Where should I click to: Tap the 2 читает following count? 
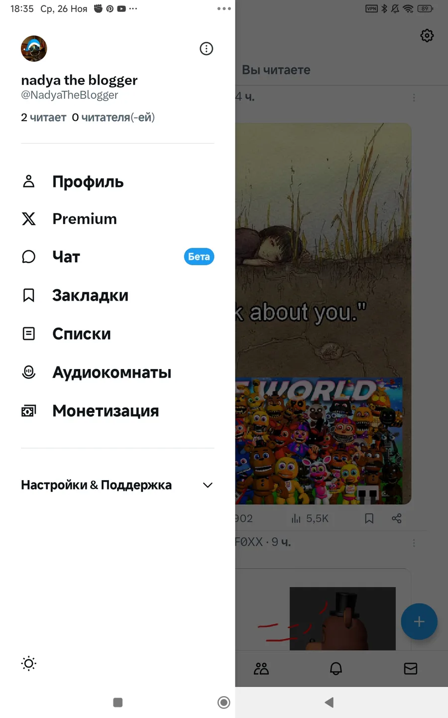[43, 117]
